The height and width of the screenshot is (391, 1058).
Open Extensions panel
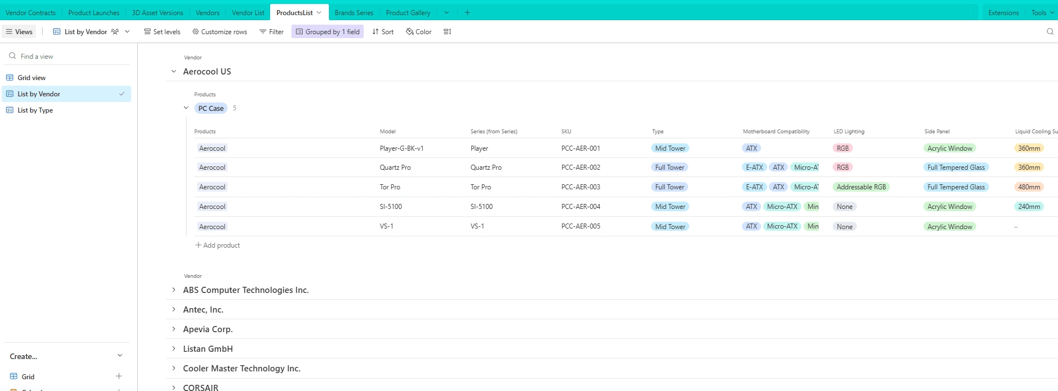pyautogui.click(x=1003, y=12)
